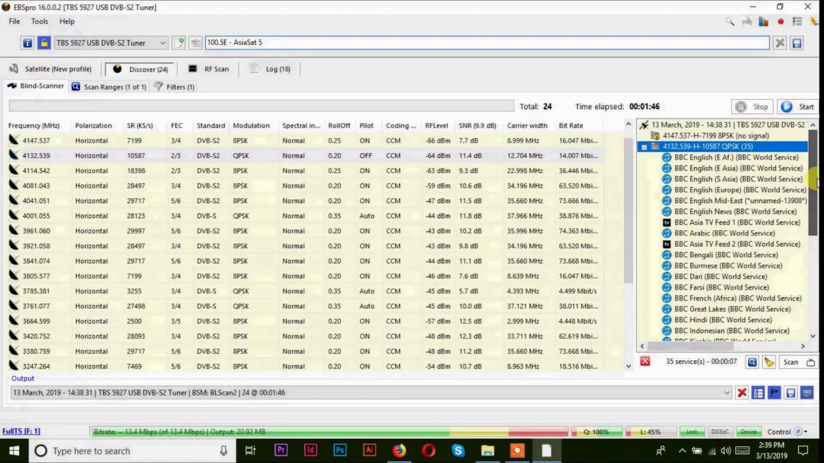The image size is (824, 463).
Task: Select the scan session 13 March, 2019 tree root
Action: coord(727,125)
